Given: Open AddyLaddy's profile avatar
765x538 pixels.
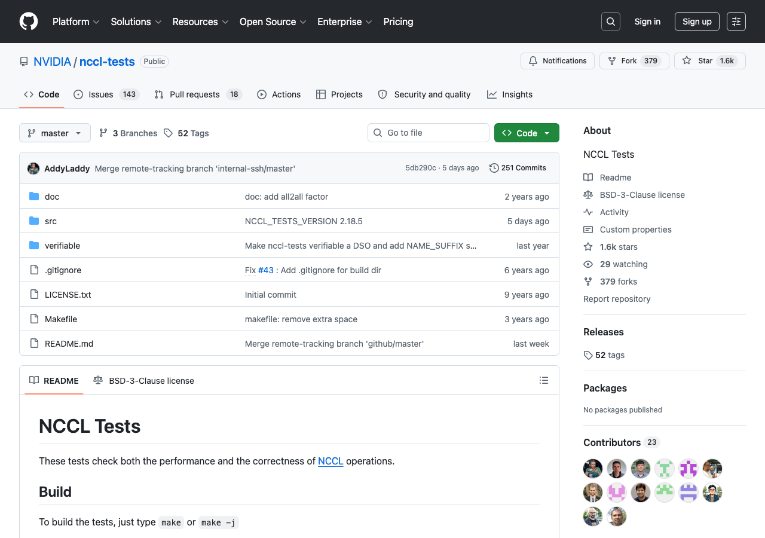Looking at the screenshot, I should tap(33, 169).
